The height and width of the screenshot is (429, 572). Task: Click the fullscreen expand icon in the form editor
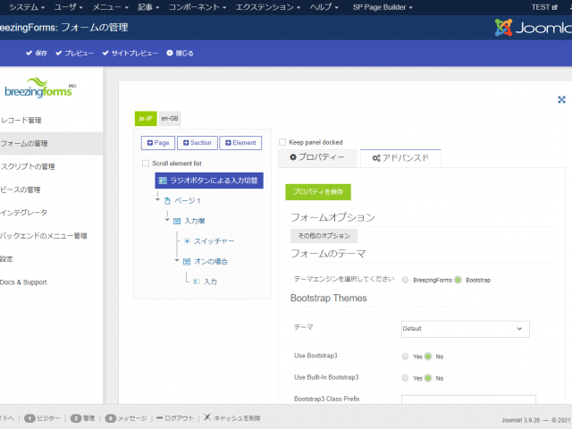click(561, 99)
